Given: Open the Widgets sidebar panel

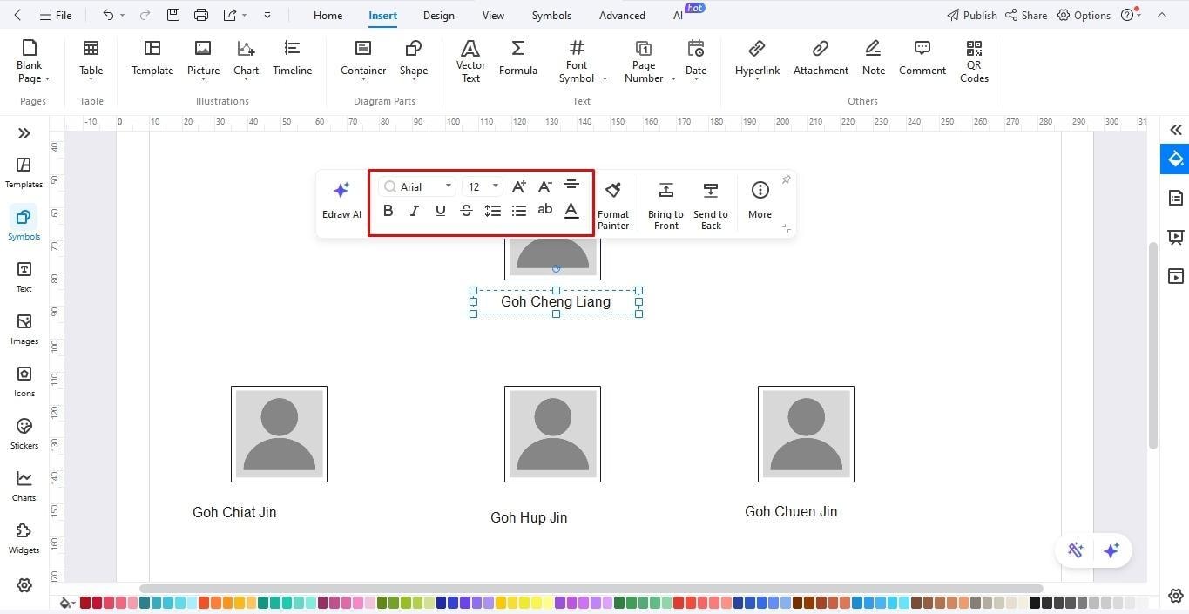Looking at the screenshot, I should point(24,537).
